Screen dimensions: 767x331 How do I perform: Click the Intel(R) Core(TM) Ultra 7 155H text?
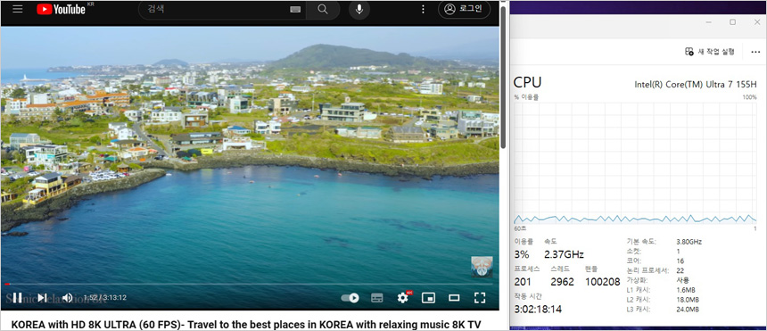696,84
